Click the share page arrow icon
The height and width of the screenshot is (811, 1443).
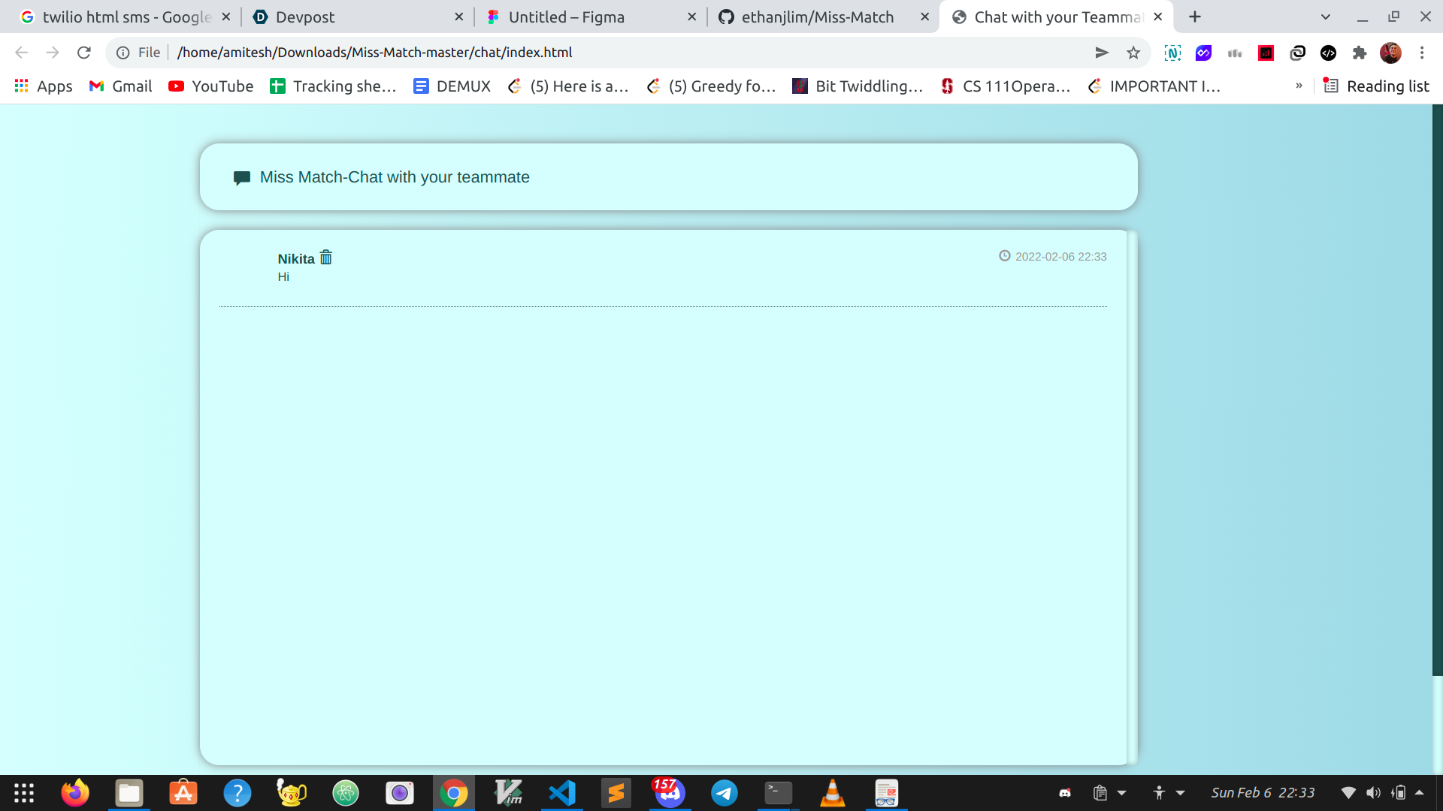click(x=1101, y=53)
